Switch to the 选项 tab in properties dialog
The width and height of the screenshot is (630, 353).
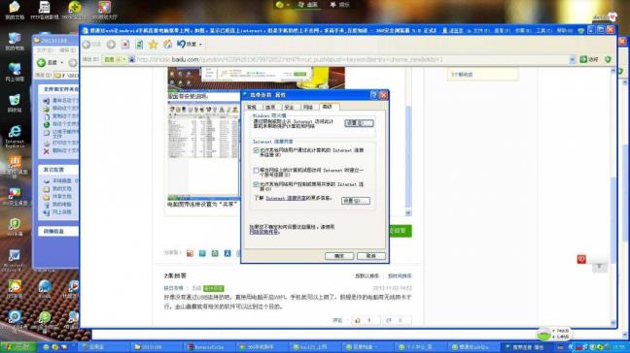270,107
